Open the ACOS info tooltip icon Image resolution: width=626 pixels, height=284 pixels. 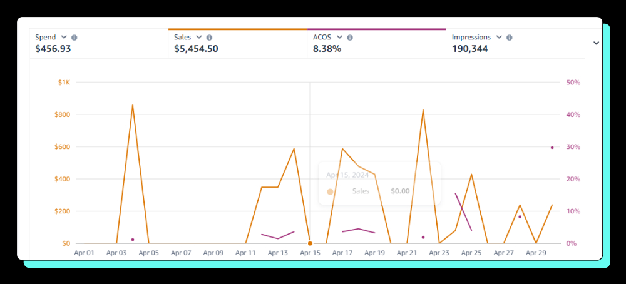pyautogui.click(x=350, y=38)
